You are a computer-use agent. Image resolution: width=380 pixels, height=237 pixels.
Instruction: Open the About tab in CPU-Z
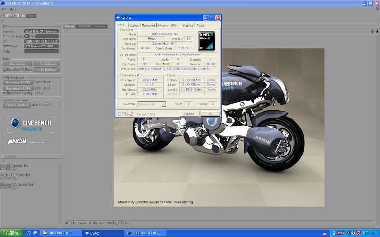[200, 25]
